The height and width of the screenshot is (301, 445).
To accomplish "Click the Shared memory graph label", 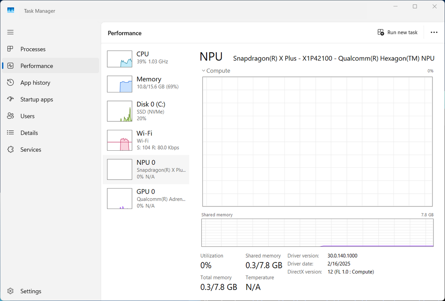I will pyautogui.click(x=217, y=215).
